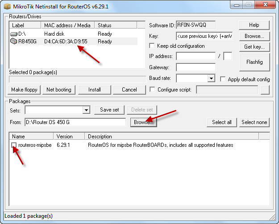This screenshot has height=224, width=279.
Task: Enable Keep old configuration checkbox
Action: click(152, 46)
